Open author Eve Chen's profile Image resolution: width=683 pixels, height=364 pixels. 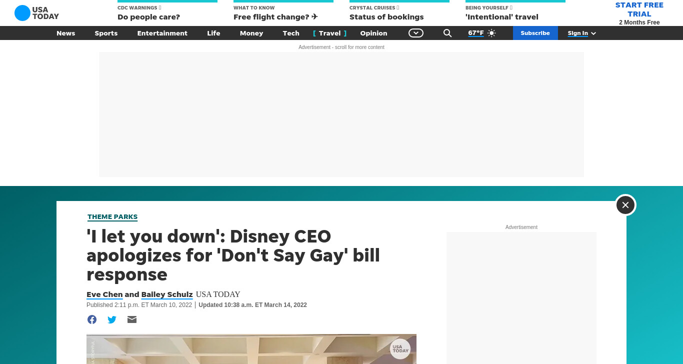[x=104, y=294]
